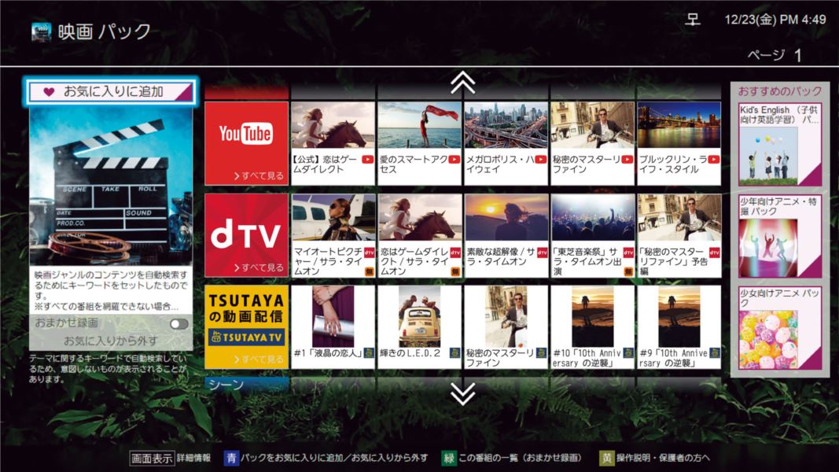Image resolution: width=839 pixels, height=472 pixels.
Task: Click the 12/23(金) PM 4:49 clock
Action: pos(775,20)
